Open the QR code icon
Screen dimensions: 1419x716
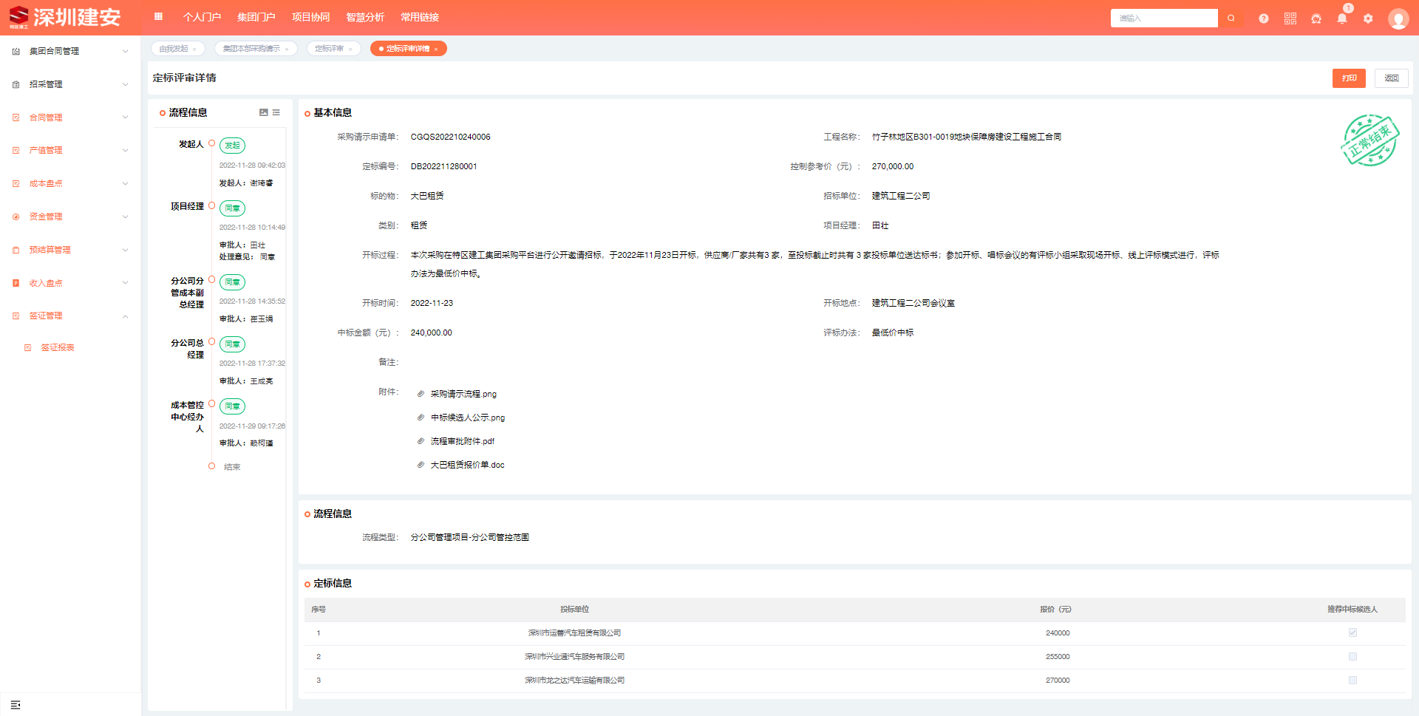(x=1290, y=18)
